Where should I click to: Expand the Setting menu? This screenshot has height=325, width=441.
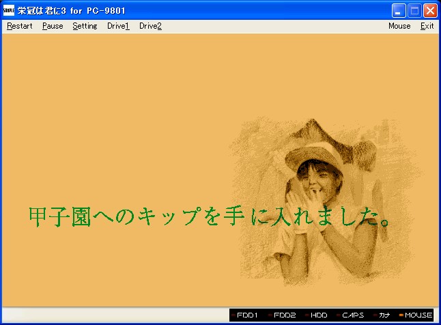tap(85, 26)
